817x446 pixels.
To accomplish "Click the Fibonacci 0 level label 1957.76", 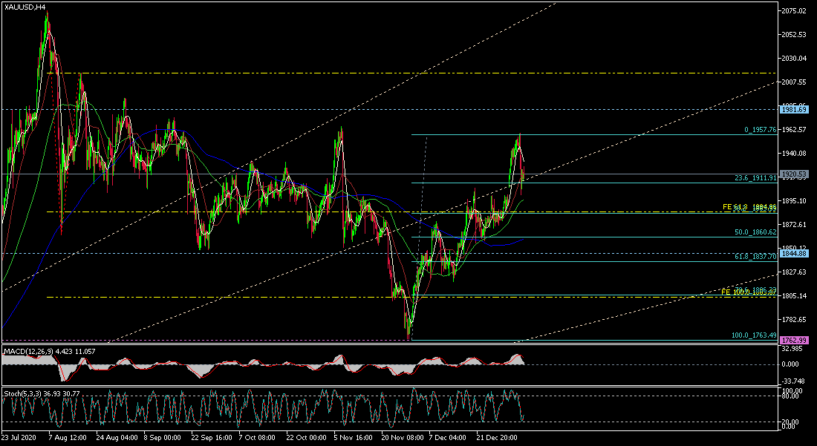I will click(x=760, y=130).
